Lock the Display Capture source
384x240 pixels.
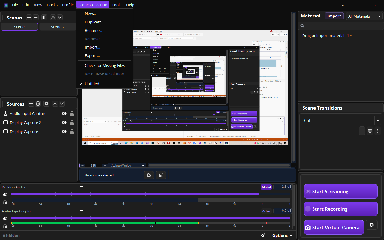[72, 131]
